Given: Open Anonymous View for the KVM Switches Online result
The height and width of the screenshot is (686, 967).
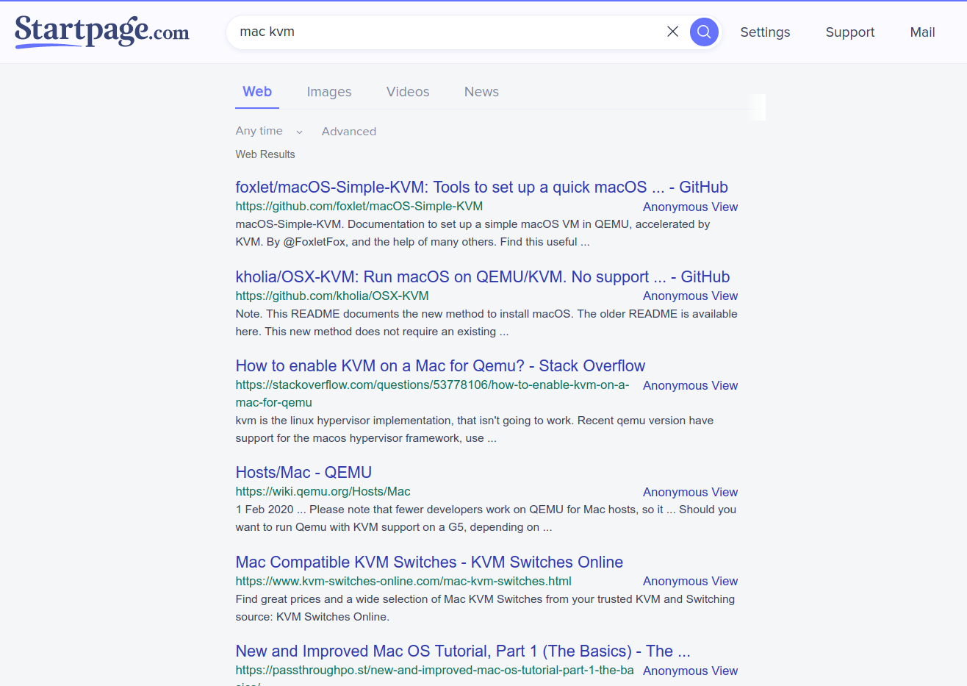Looking at the screenshot, I should tap(690, 581).
